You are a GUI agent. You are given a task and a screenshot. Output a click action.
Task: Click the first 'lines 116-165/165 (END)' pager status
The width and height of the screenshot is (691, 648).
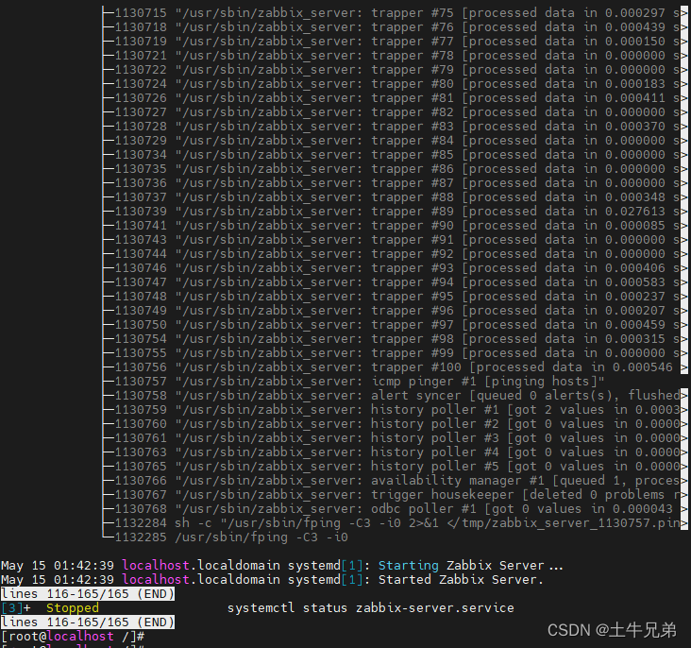(88, 594)
